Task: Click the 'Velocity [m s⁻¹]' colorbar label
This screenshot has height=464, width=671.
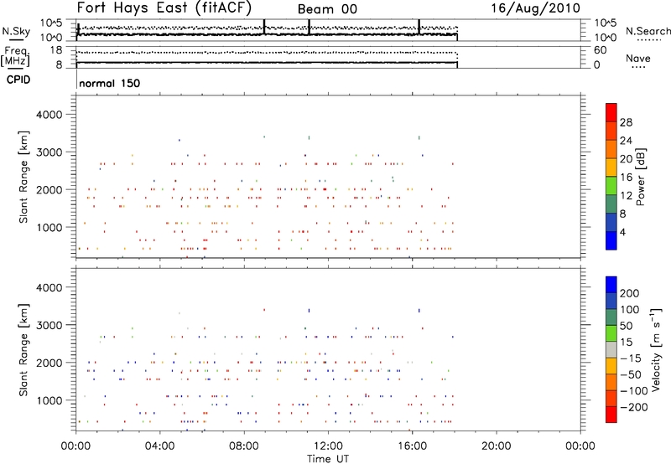Action: (x=656, y=349)
